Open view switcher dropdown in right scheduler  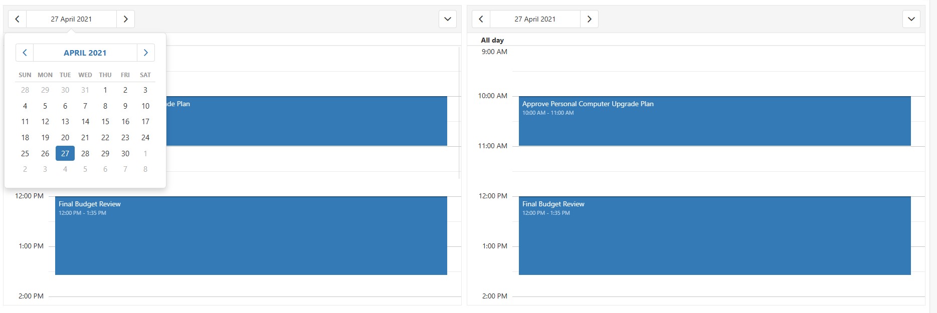click(911, 19)
